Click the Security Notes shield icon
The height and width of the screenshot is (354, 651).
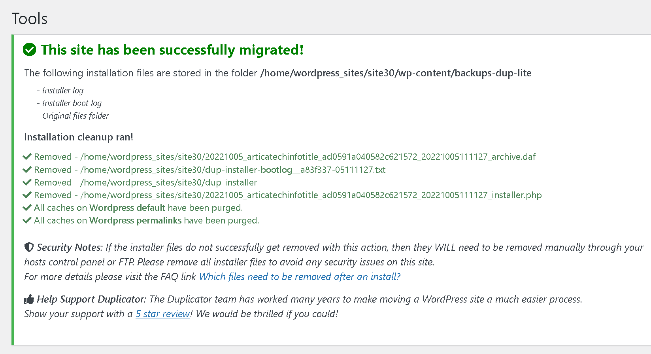tap(29, 247)
